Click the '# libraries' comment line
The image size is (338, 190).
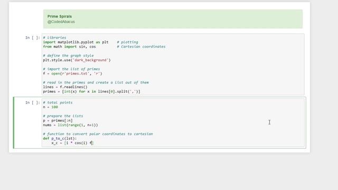click(54, 37)
